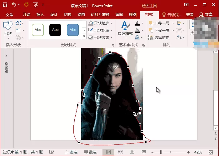Click zoom out minus button
Viewport: 219px width, 156px height.
[152, 152]
